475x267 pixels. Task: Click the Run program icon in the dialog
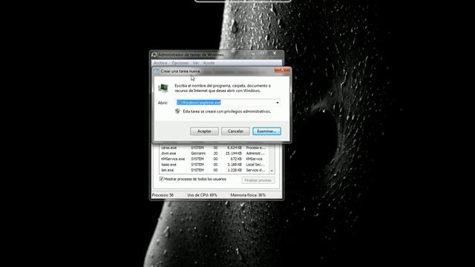[163, 88]
